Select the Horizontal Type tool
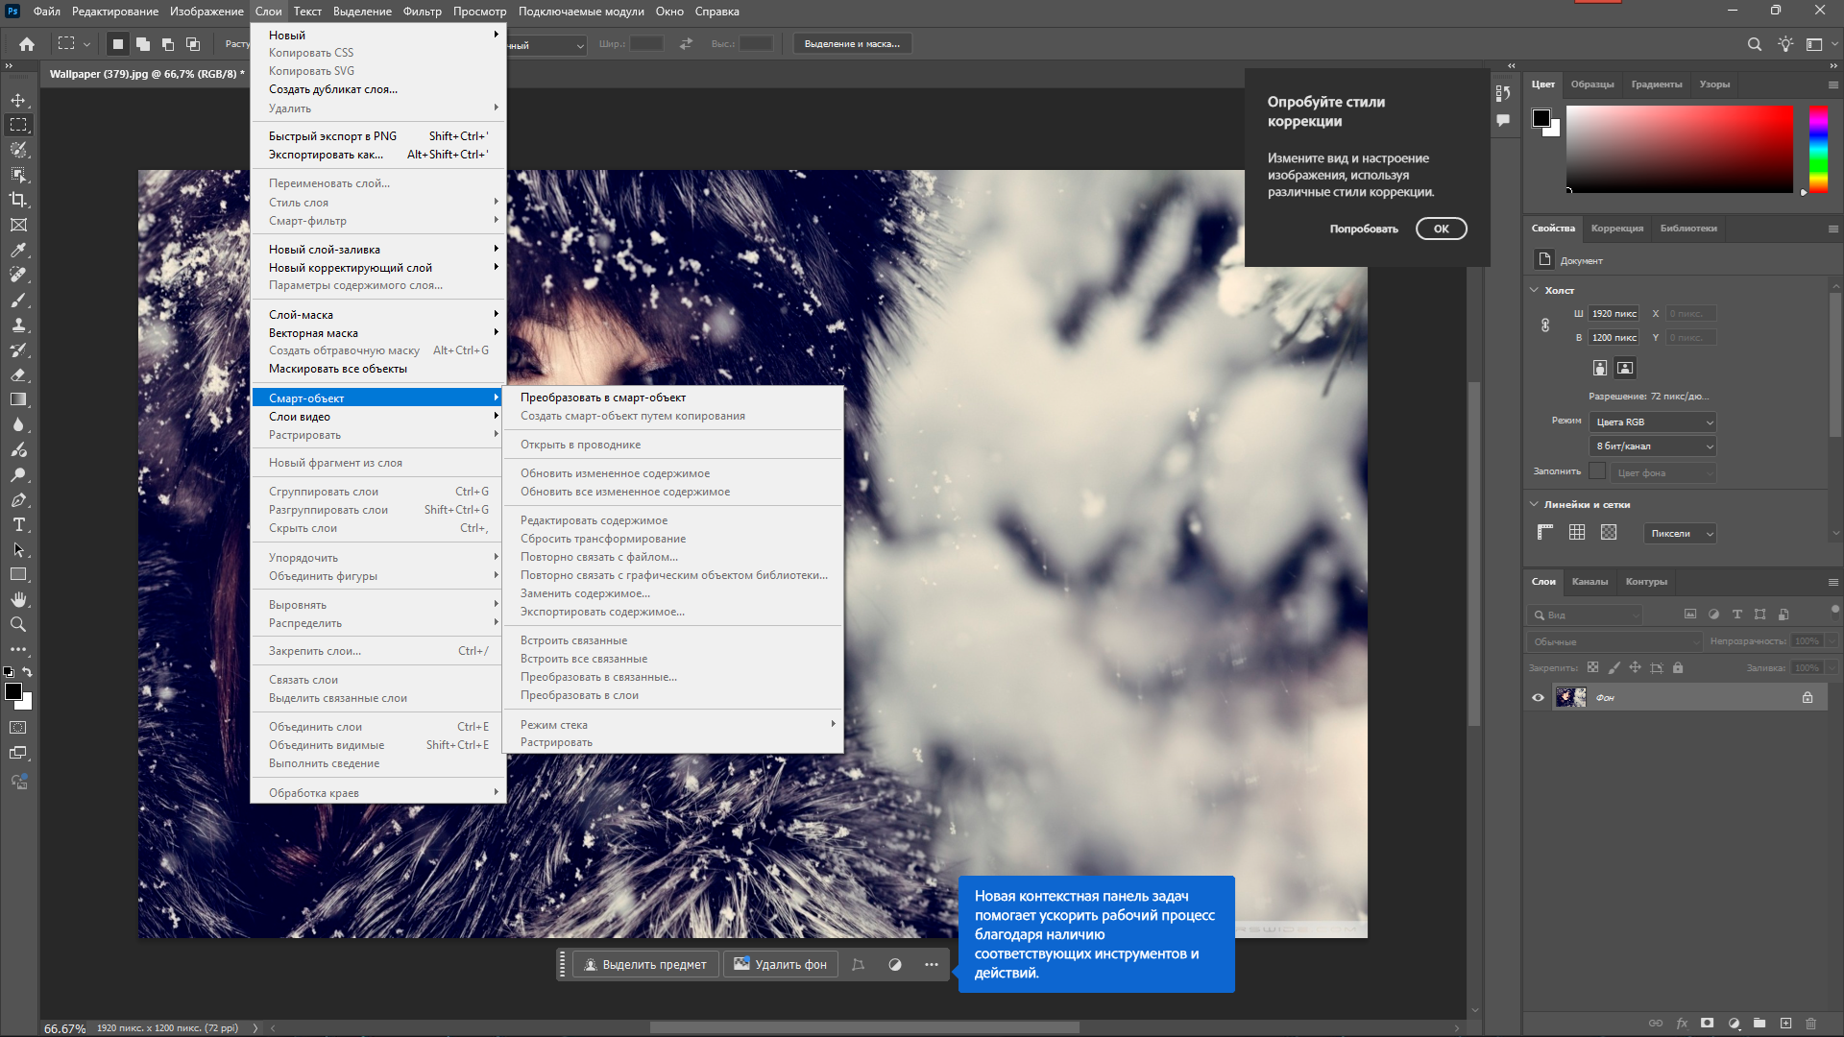 (18, 524)
